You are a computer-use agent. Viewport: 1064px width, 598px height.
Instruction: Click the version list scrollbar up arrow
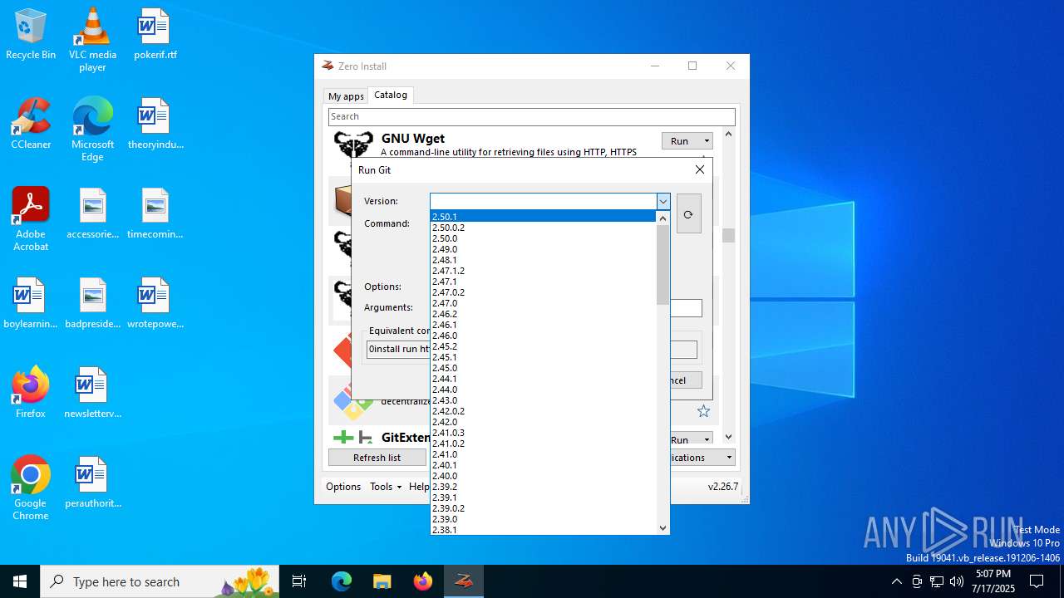point(663,218)
